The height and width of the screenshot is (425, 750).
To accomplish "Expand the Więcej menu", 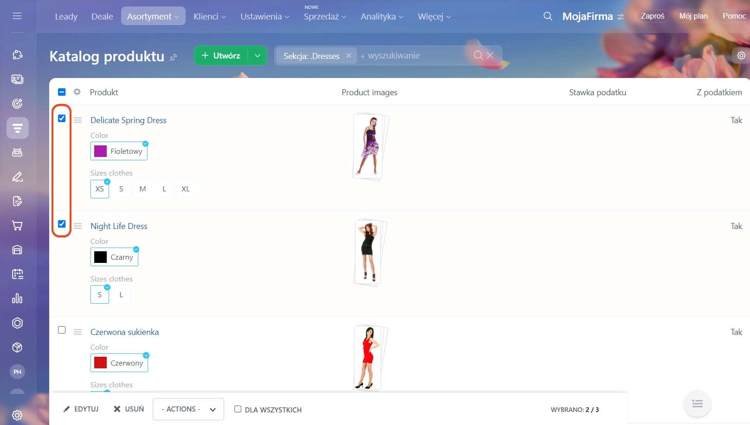I will click(x=434, y=16).
